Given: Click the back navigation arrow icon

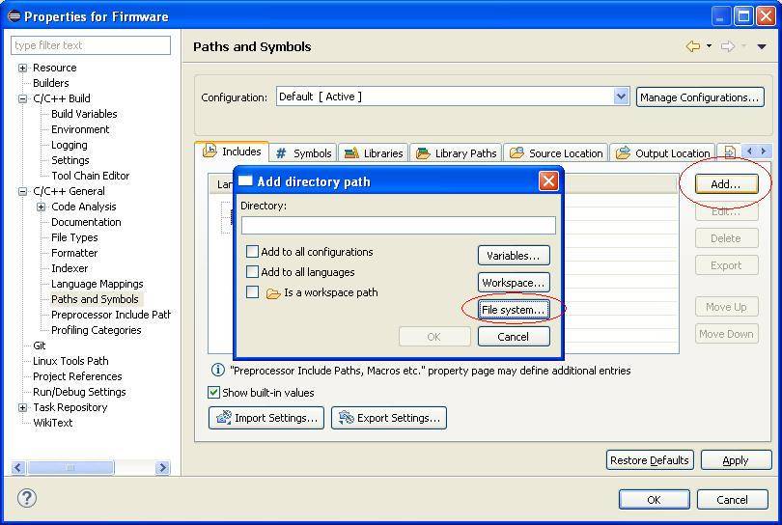Looking at the screenshot, I should click(x=693, y=46).
